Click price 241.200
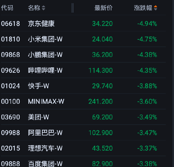Screen dimensions: 174x167 coord(101,102)
